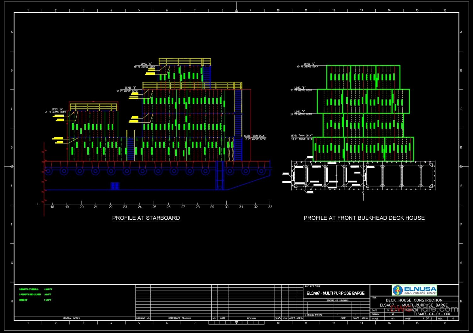Select the drawing number ELSA07-GA-01-XXX
The height and width of the screenshot is (333, 473).
click(432, 314)
